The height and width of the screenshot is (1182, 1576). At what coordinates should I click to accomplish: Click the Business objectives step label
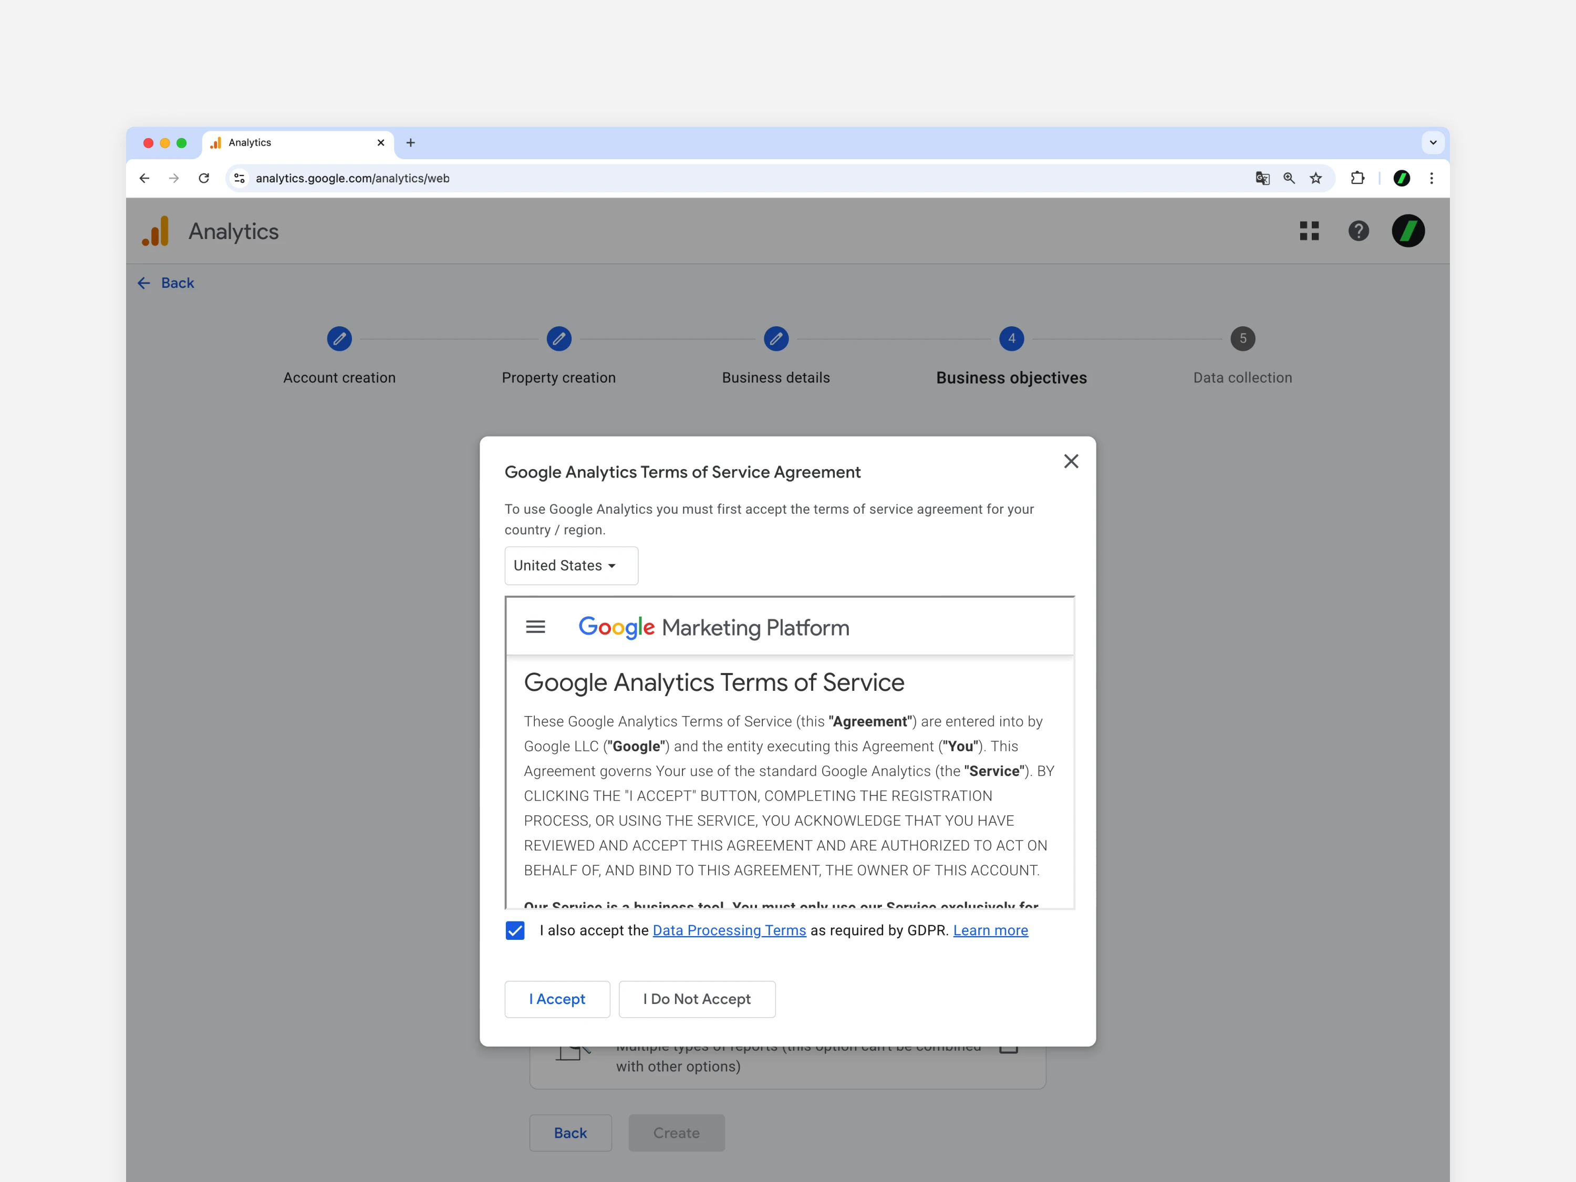[x=1011, y=378]
